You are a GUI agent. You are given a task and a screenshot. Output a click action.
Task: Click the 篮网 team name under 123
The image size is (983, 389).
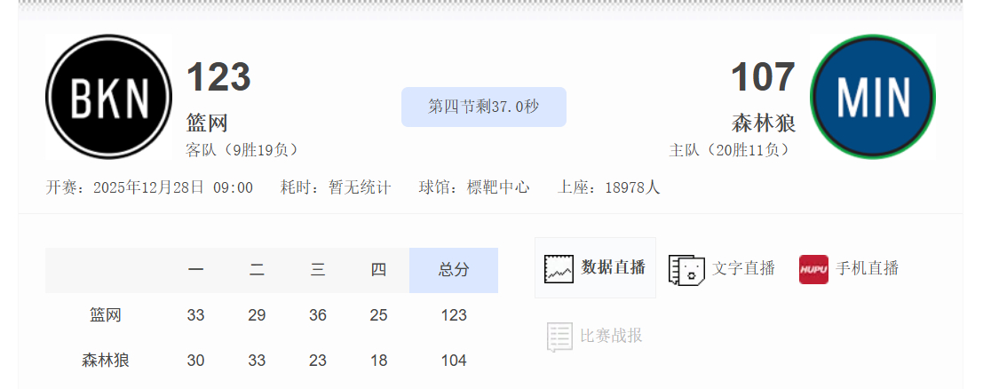tap(207, 123)
